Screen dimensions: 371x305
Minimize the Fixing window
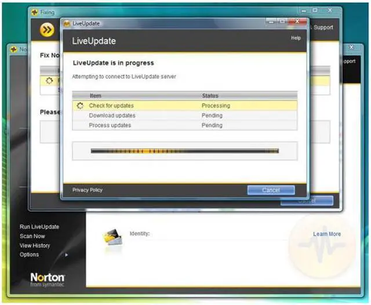[x=304, y=10]
